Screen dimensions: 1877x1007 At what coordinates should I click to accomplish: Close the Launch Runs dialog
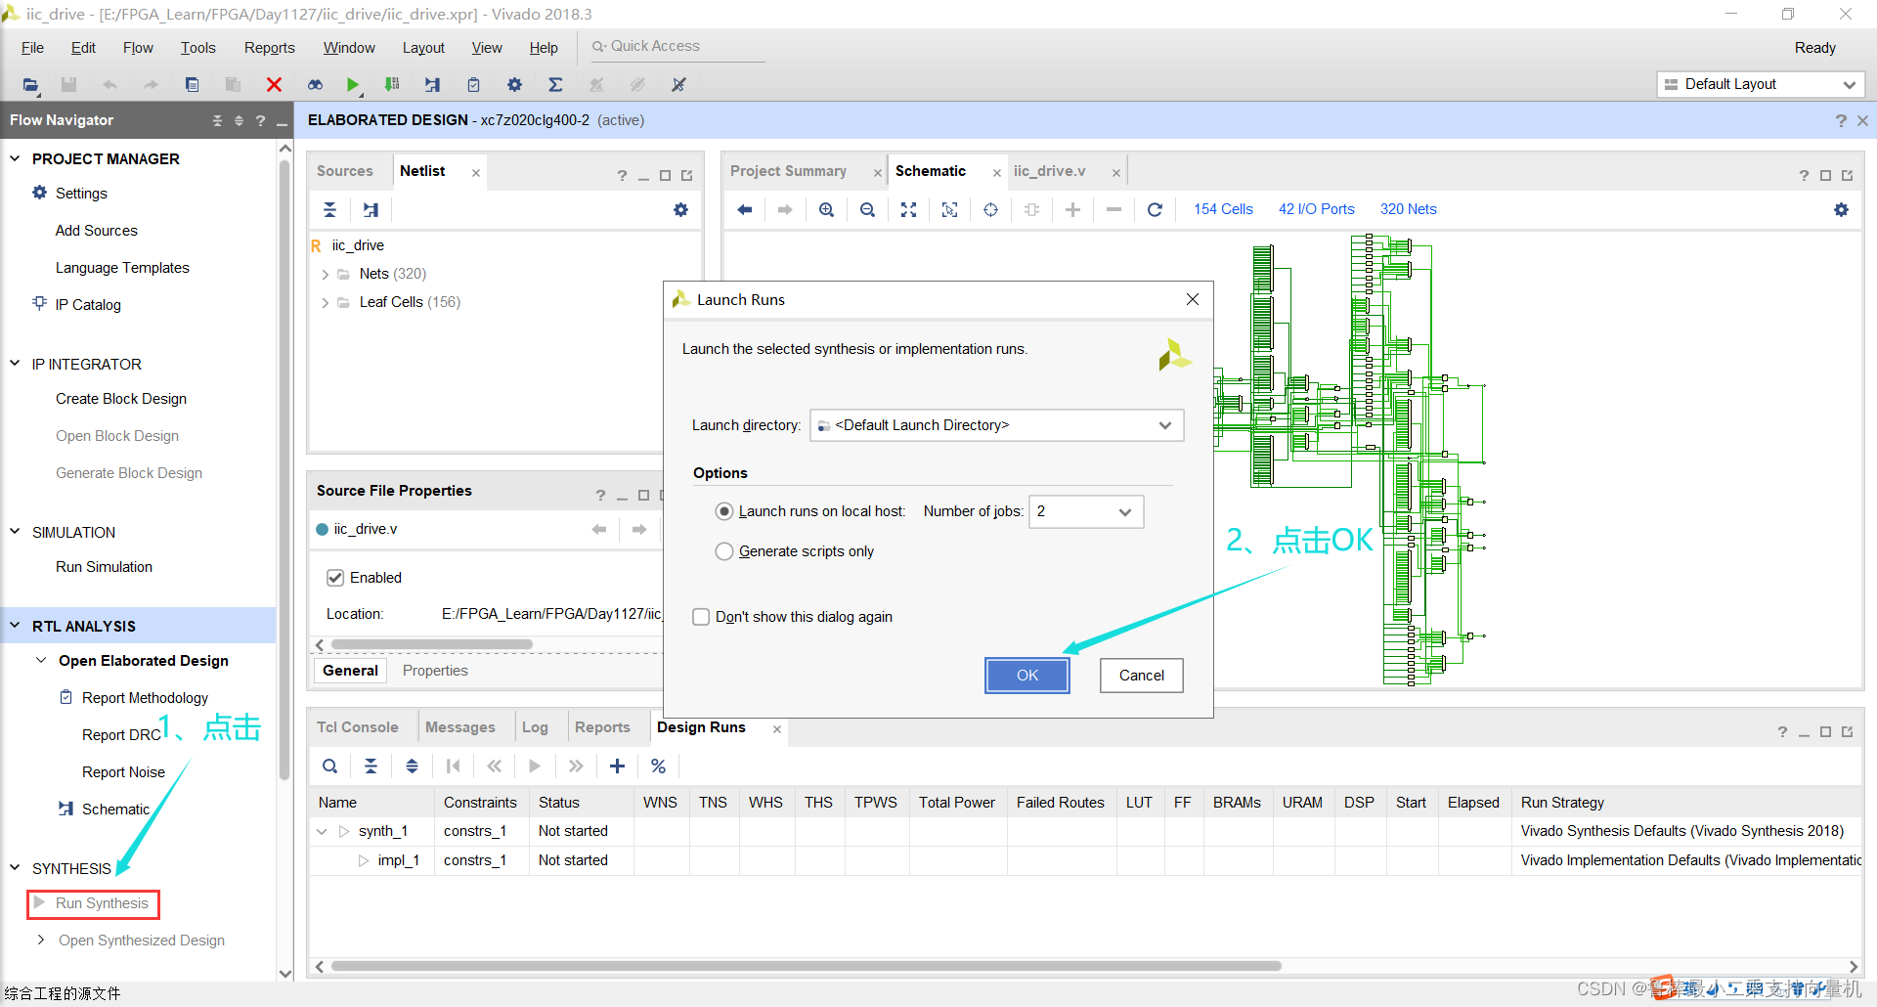pyautogui.click(x=1192, y=299)
